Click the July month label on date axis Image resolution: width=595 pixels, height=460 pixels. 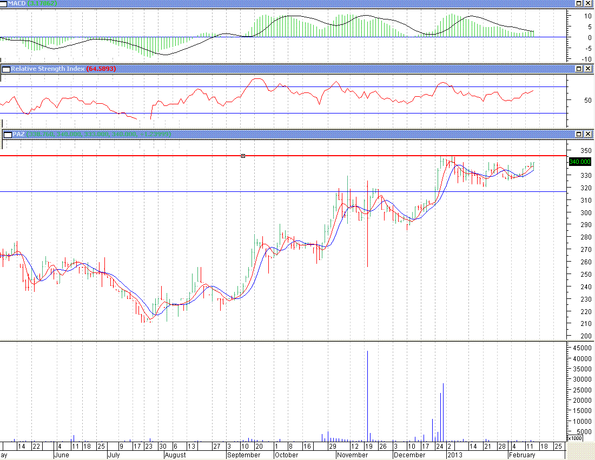tap(114, 455)
